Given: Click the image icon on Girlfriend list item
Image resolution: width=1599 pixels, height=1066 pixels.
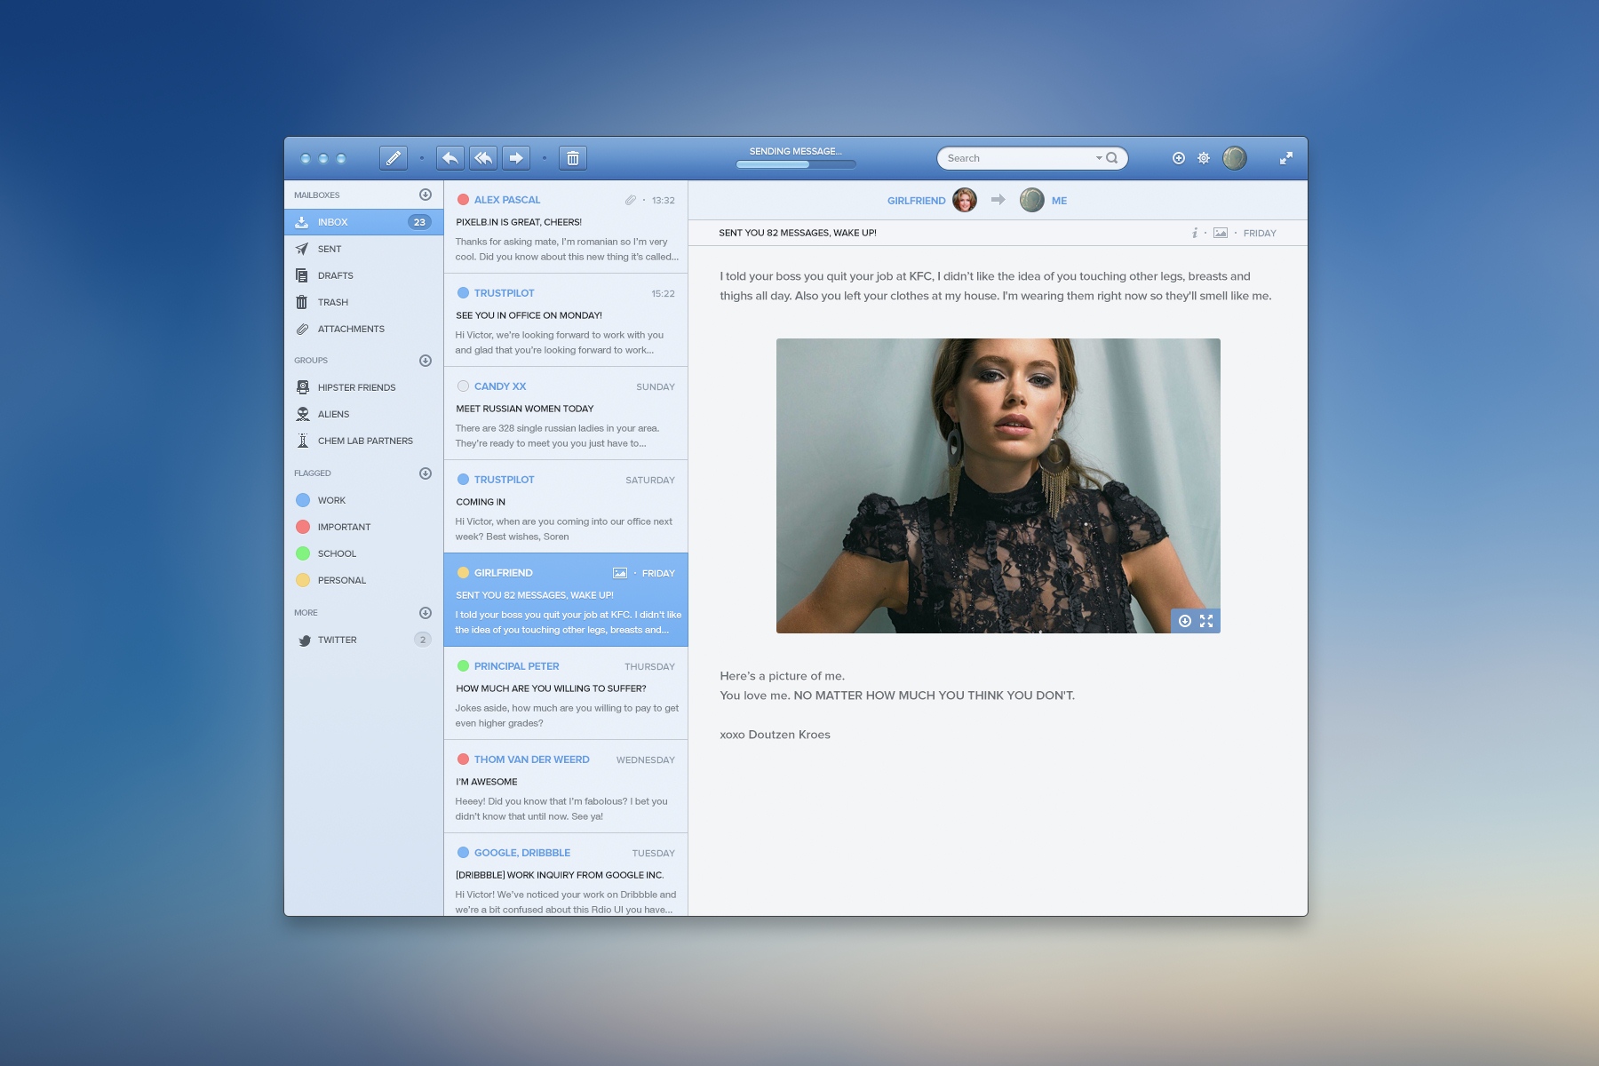Looking at the screenshot, I should coord(620,573).
